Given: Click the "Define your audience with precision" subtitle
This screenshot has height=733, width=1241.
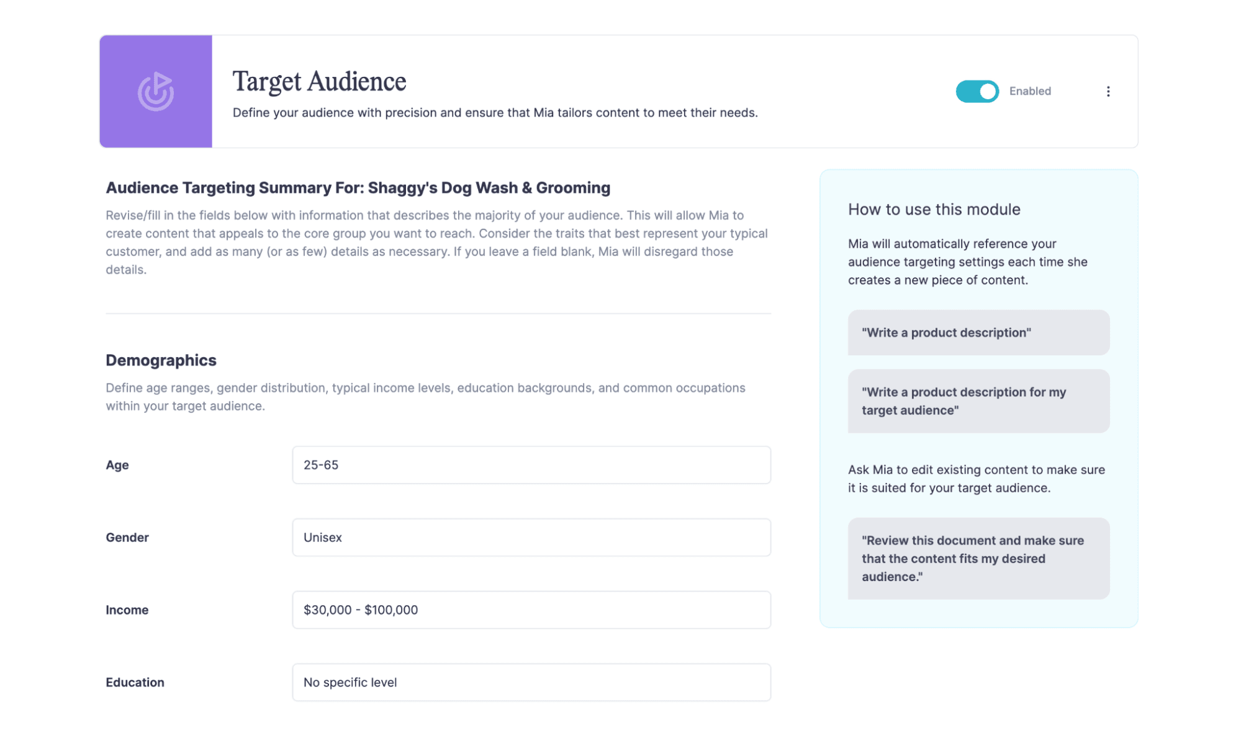Looking at the screenshot, I should point(495,113).
